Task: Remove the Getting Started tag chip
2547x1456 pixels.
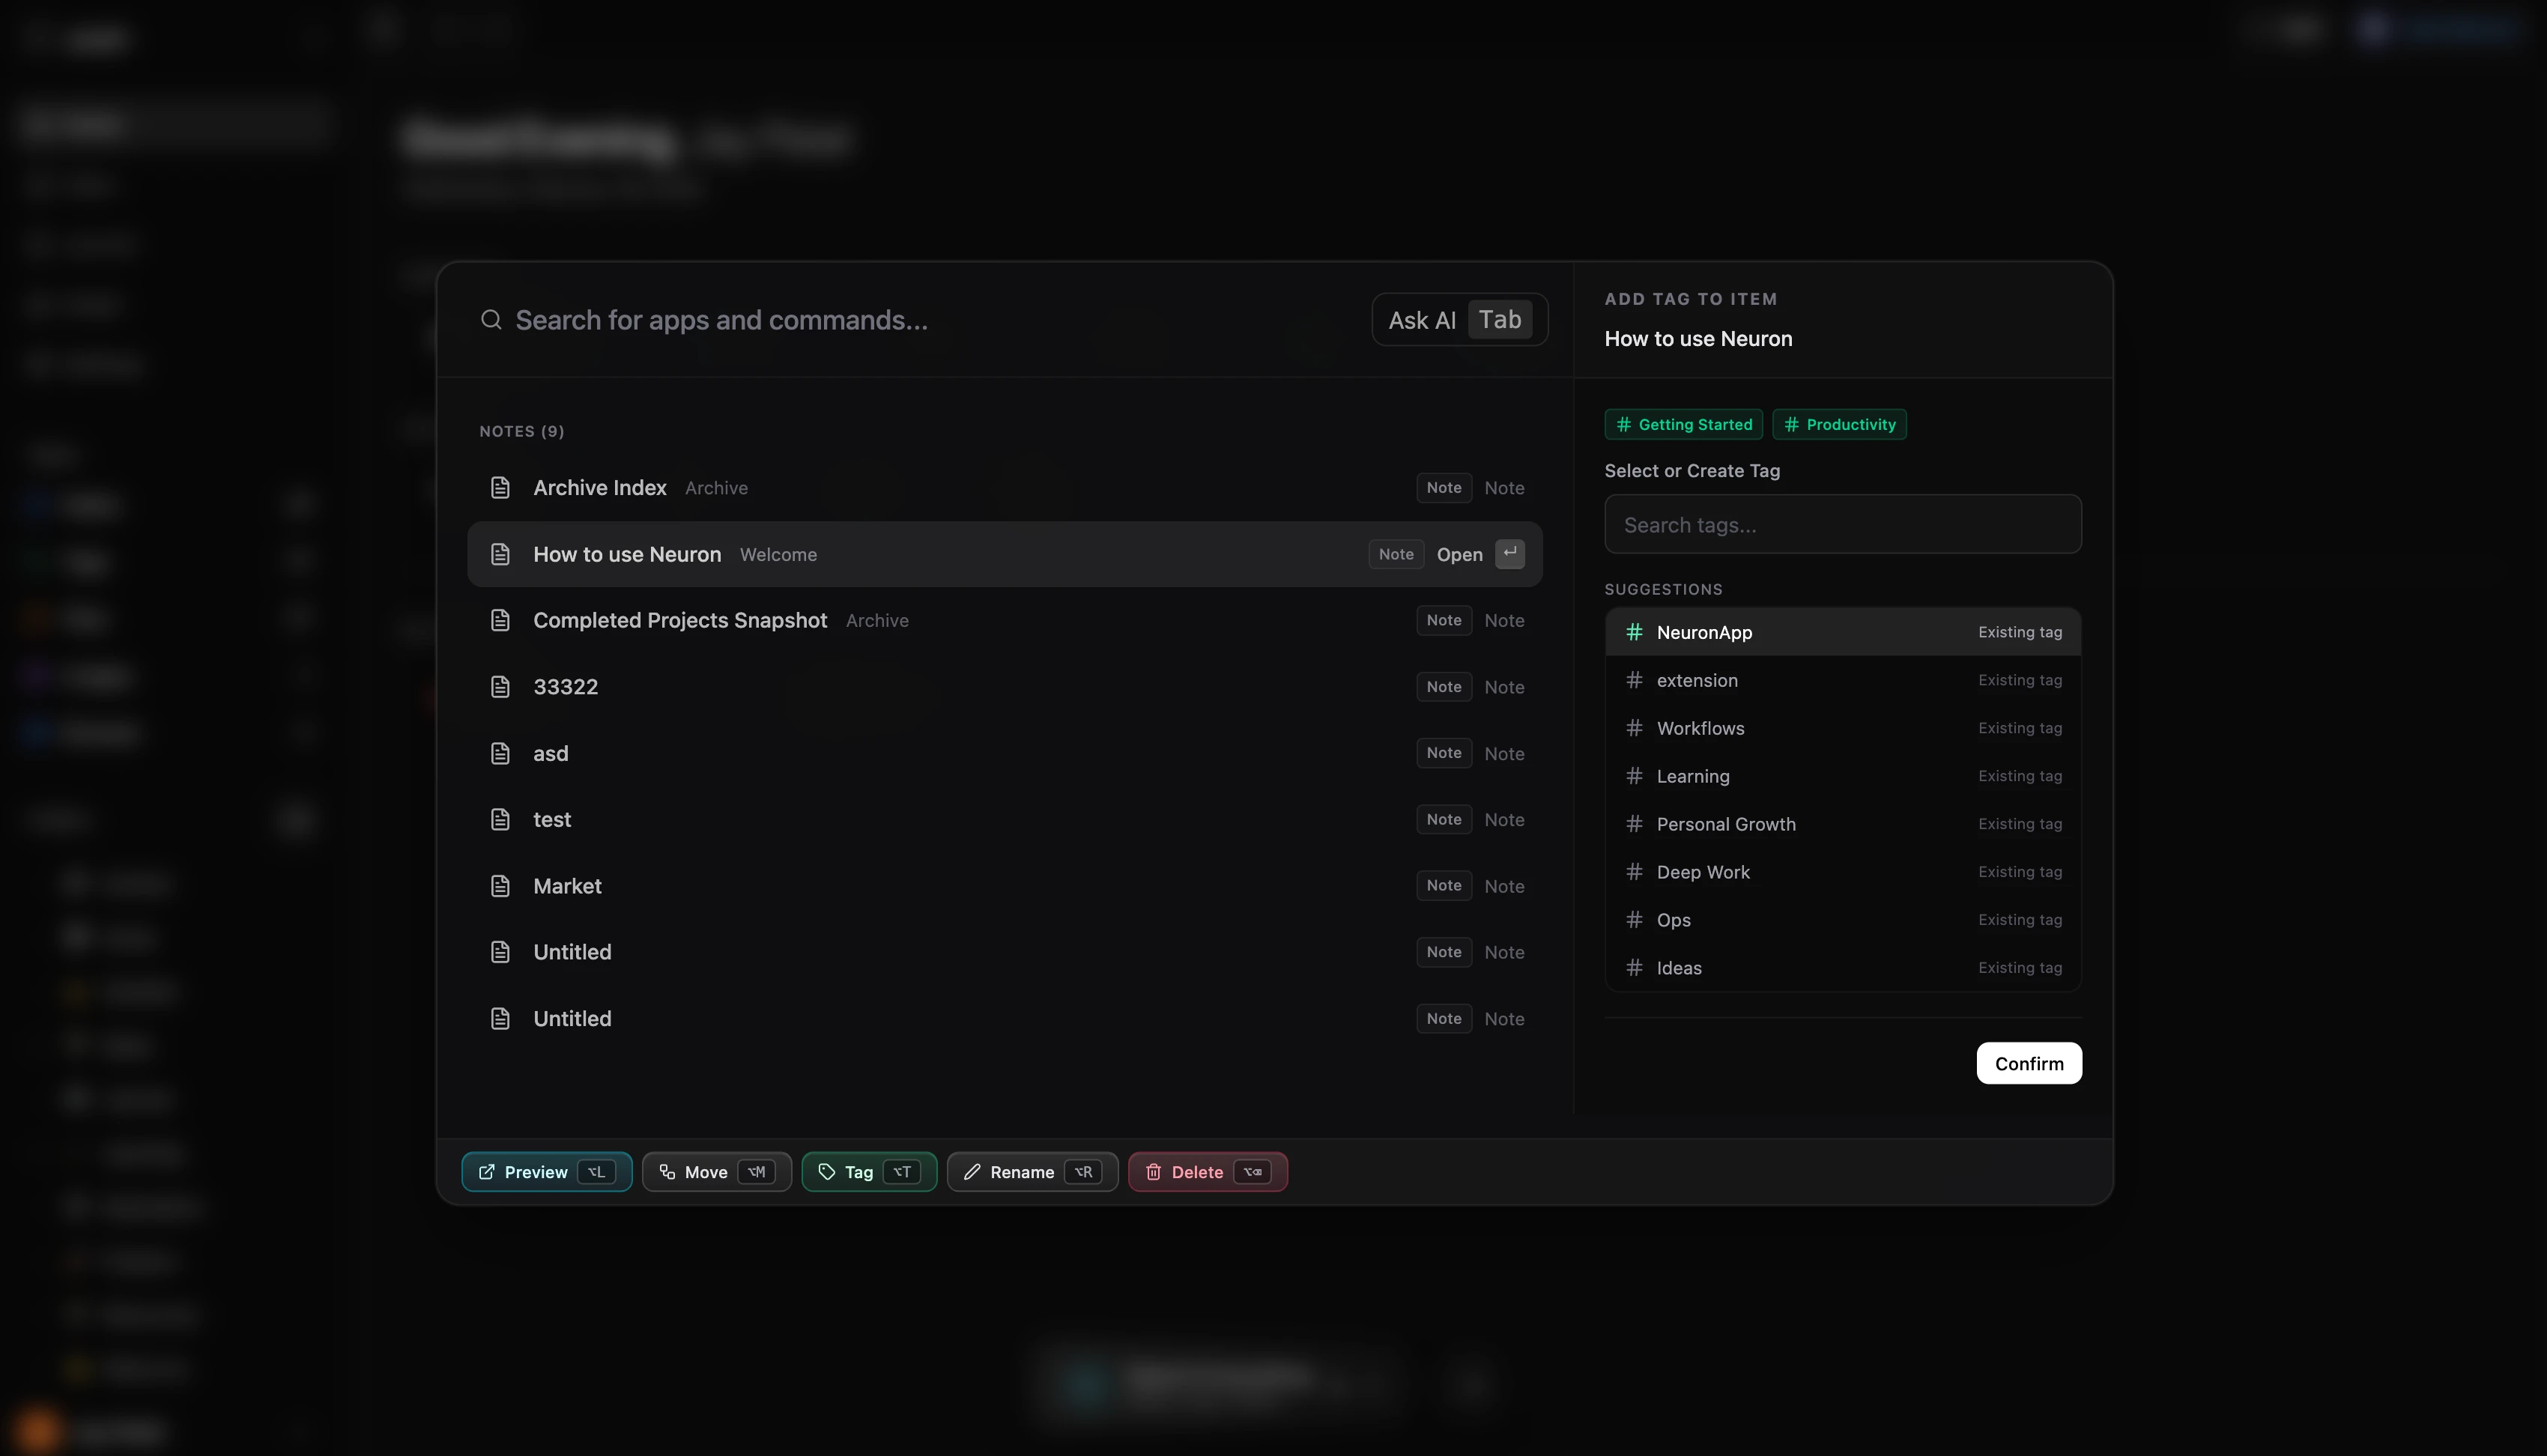Action: [1683, 425]
